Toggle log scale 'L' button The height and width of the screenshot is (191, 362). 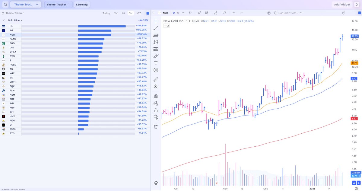(358, 183)
